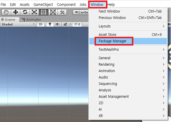Image resolution: width=171 pixels, height=122 pixels.
Task: Open effects dropdown arrow beside layers icon
Action: tap(70, 24)
